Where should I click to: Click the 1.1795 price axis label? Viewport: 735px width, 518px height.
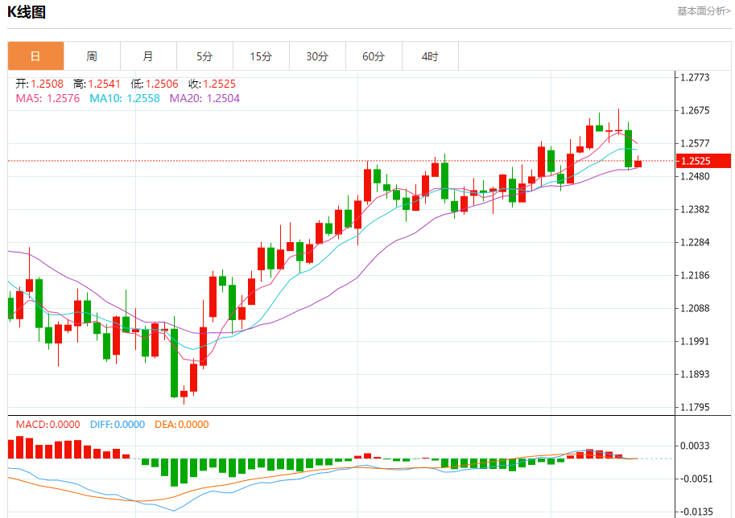696,408
